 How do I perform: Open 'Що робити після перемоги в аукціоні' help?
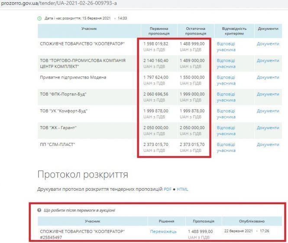79,210
